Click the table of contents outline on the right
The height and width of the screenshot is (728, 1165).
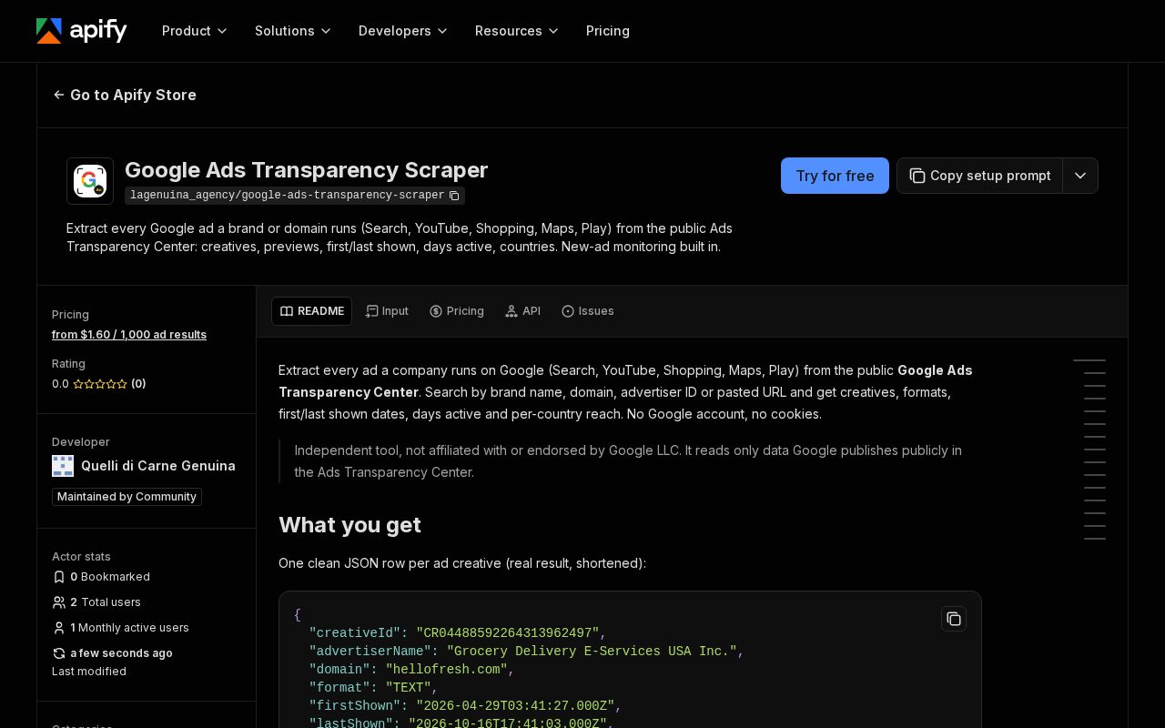tap(1089, 450)
